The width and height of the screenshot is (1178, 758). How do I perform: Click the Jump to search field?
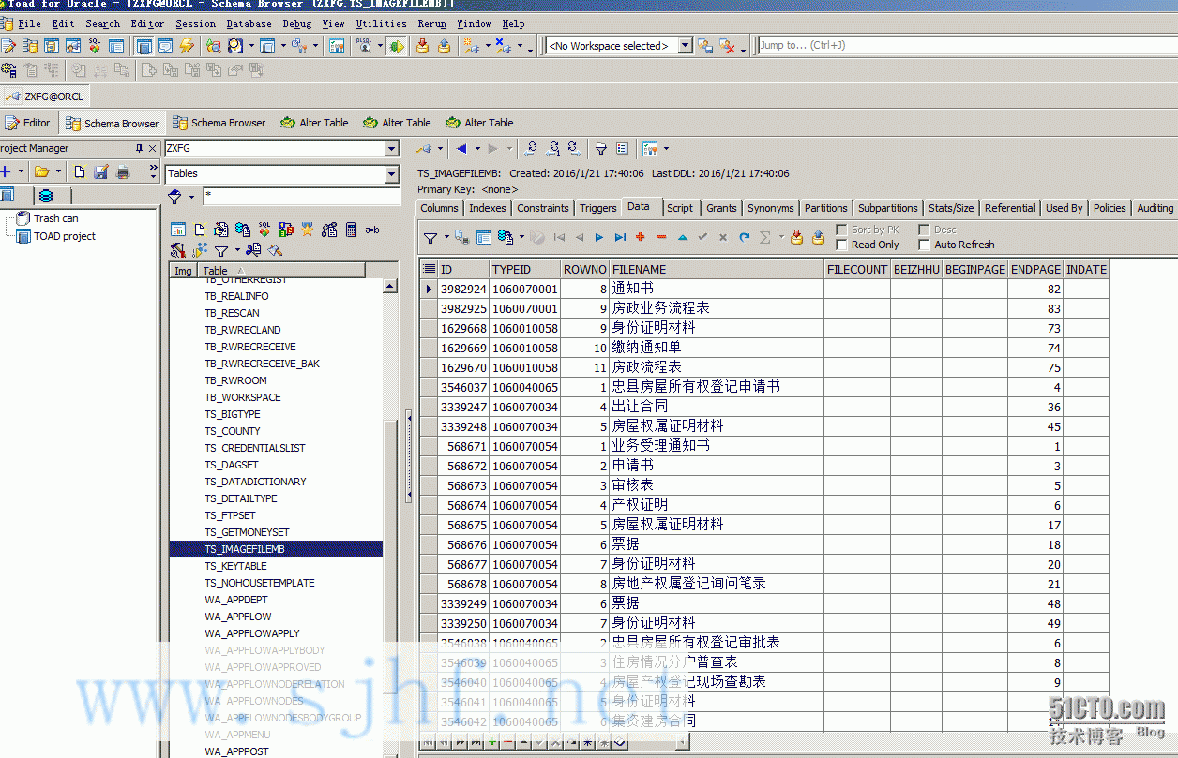click(x=966, y=45)
